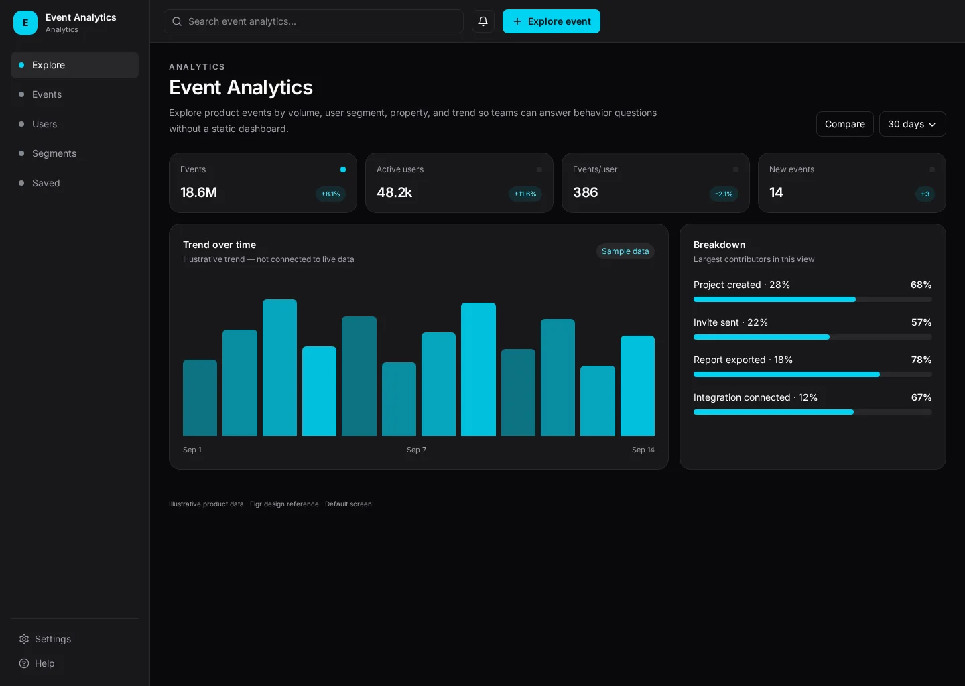Open the Segments sidebar item
Screen dimensions: 965x686
tap(74, 153)
